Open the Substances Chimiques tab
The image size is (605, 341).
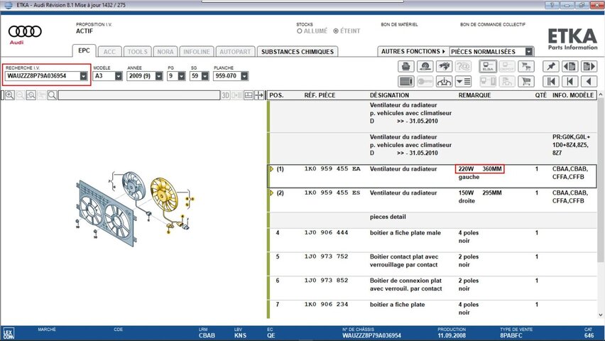tap(298, 52)
